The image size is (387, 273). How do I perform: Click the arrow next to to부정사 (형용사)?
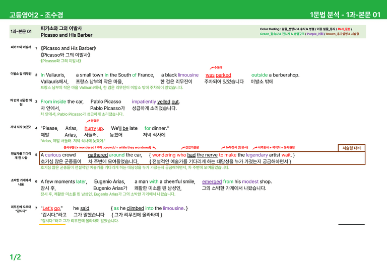[x=223, y=148]
